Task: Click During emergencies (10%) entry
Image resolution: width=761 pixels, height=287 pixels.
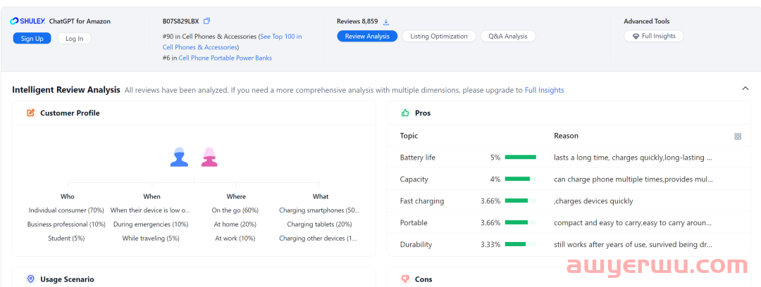Action: [x=151, y=224]
